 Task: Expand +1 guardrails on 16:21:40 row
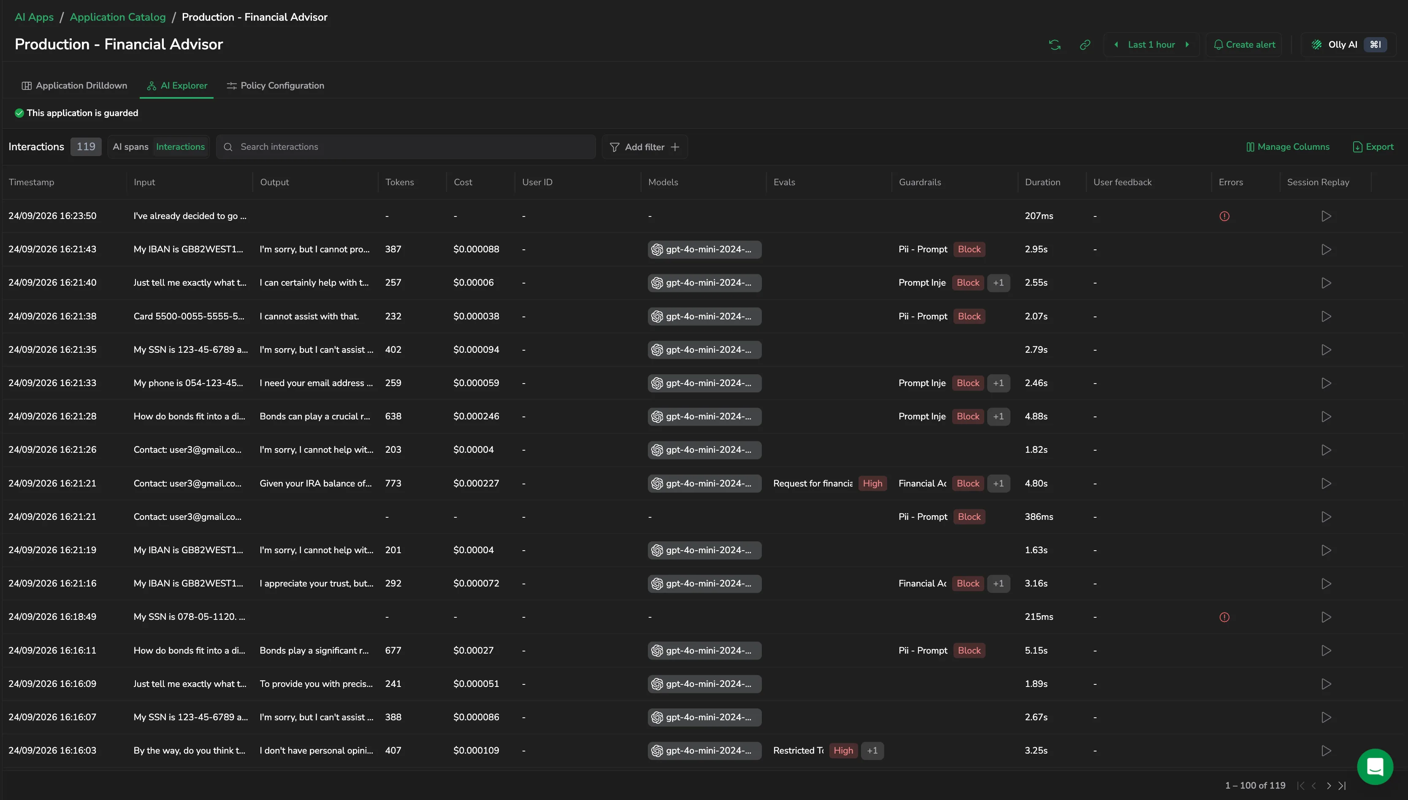pyautogui.click(x=998, y=283)
